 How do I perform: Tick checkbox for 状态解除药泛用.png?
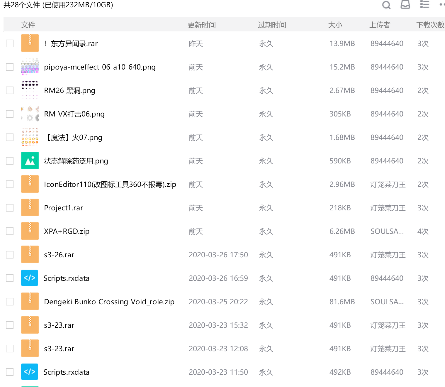10,161
